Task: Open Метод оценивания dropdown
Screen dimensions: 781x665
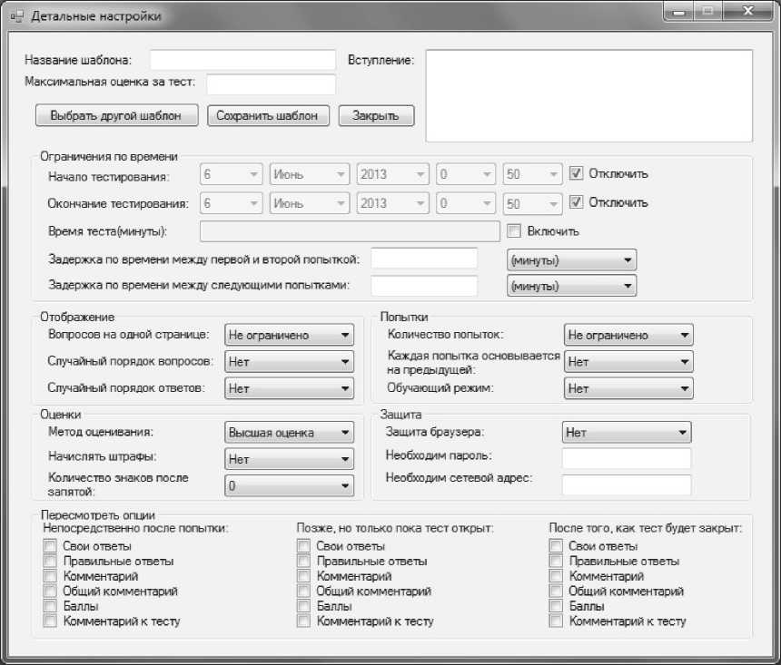Action: [290, 433]
